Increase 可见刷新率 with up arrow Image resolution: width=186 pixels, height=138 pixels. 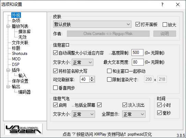(92, 78)
